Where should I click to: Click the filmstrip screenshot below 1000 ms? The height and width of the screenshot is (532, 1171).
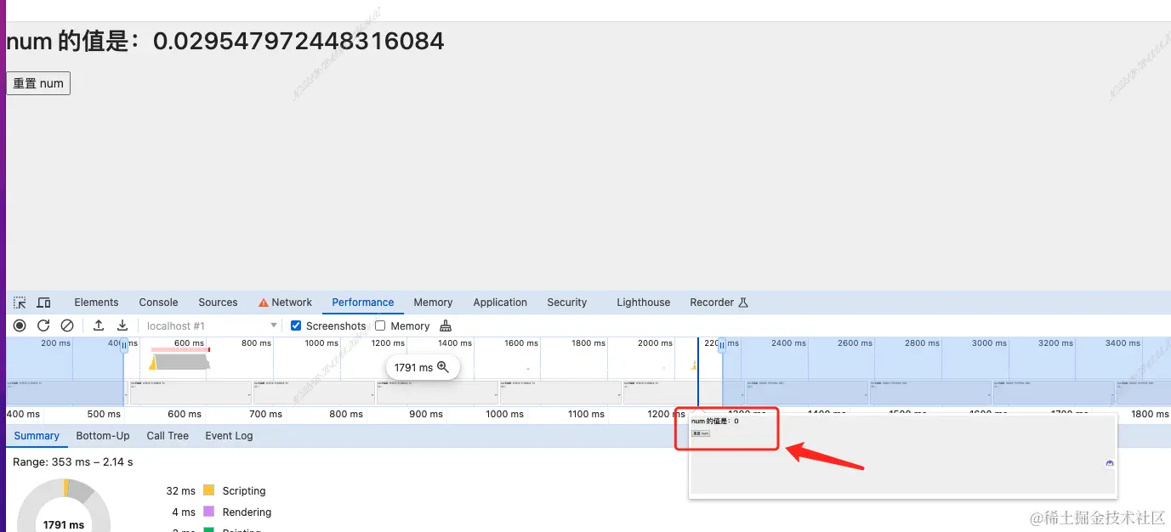314,393
